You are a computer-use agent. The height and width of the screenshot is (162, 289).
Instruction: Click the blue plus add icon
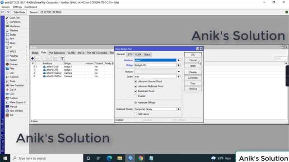tap(33, 58)
